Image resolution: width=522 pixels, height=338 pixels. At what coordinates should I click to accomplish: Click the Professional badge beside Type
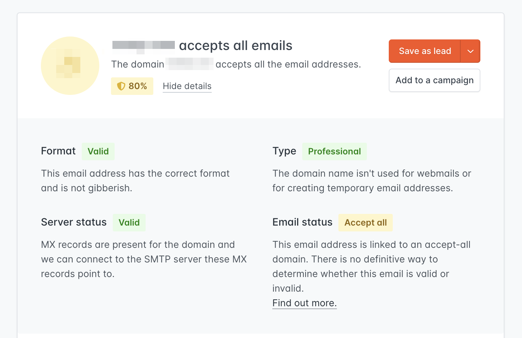point(334,151)
